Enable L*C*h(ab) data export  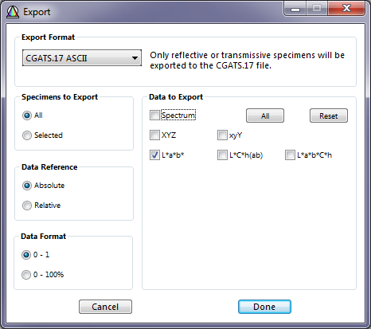(x=222, y=155)
